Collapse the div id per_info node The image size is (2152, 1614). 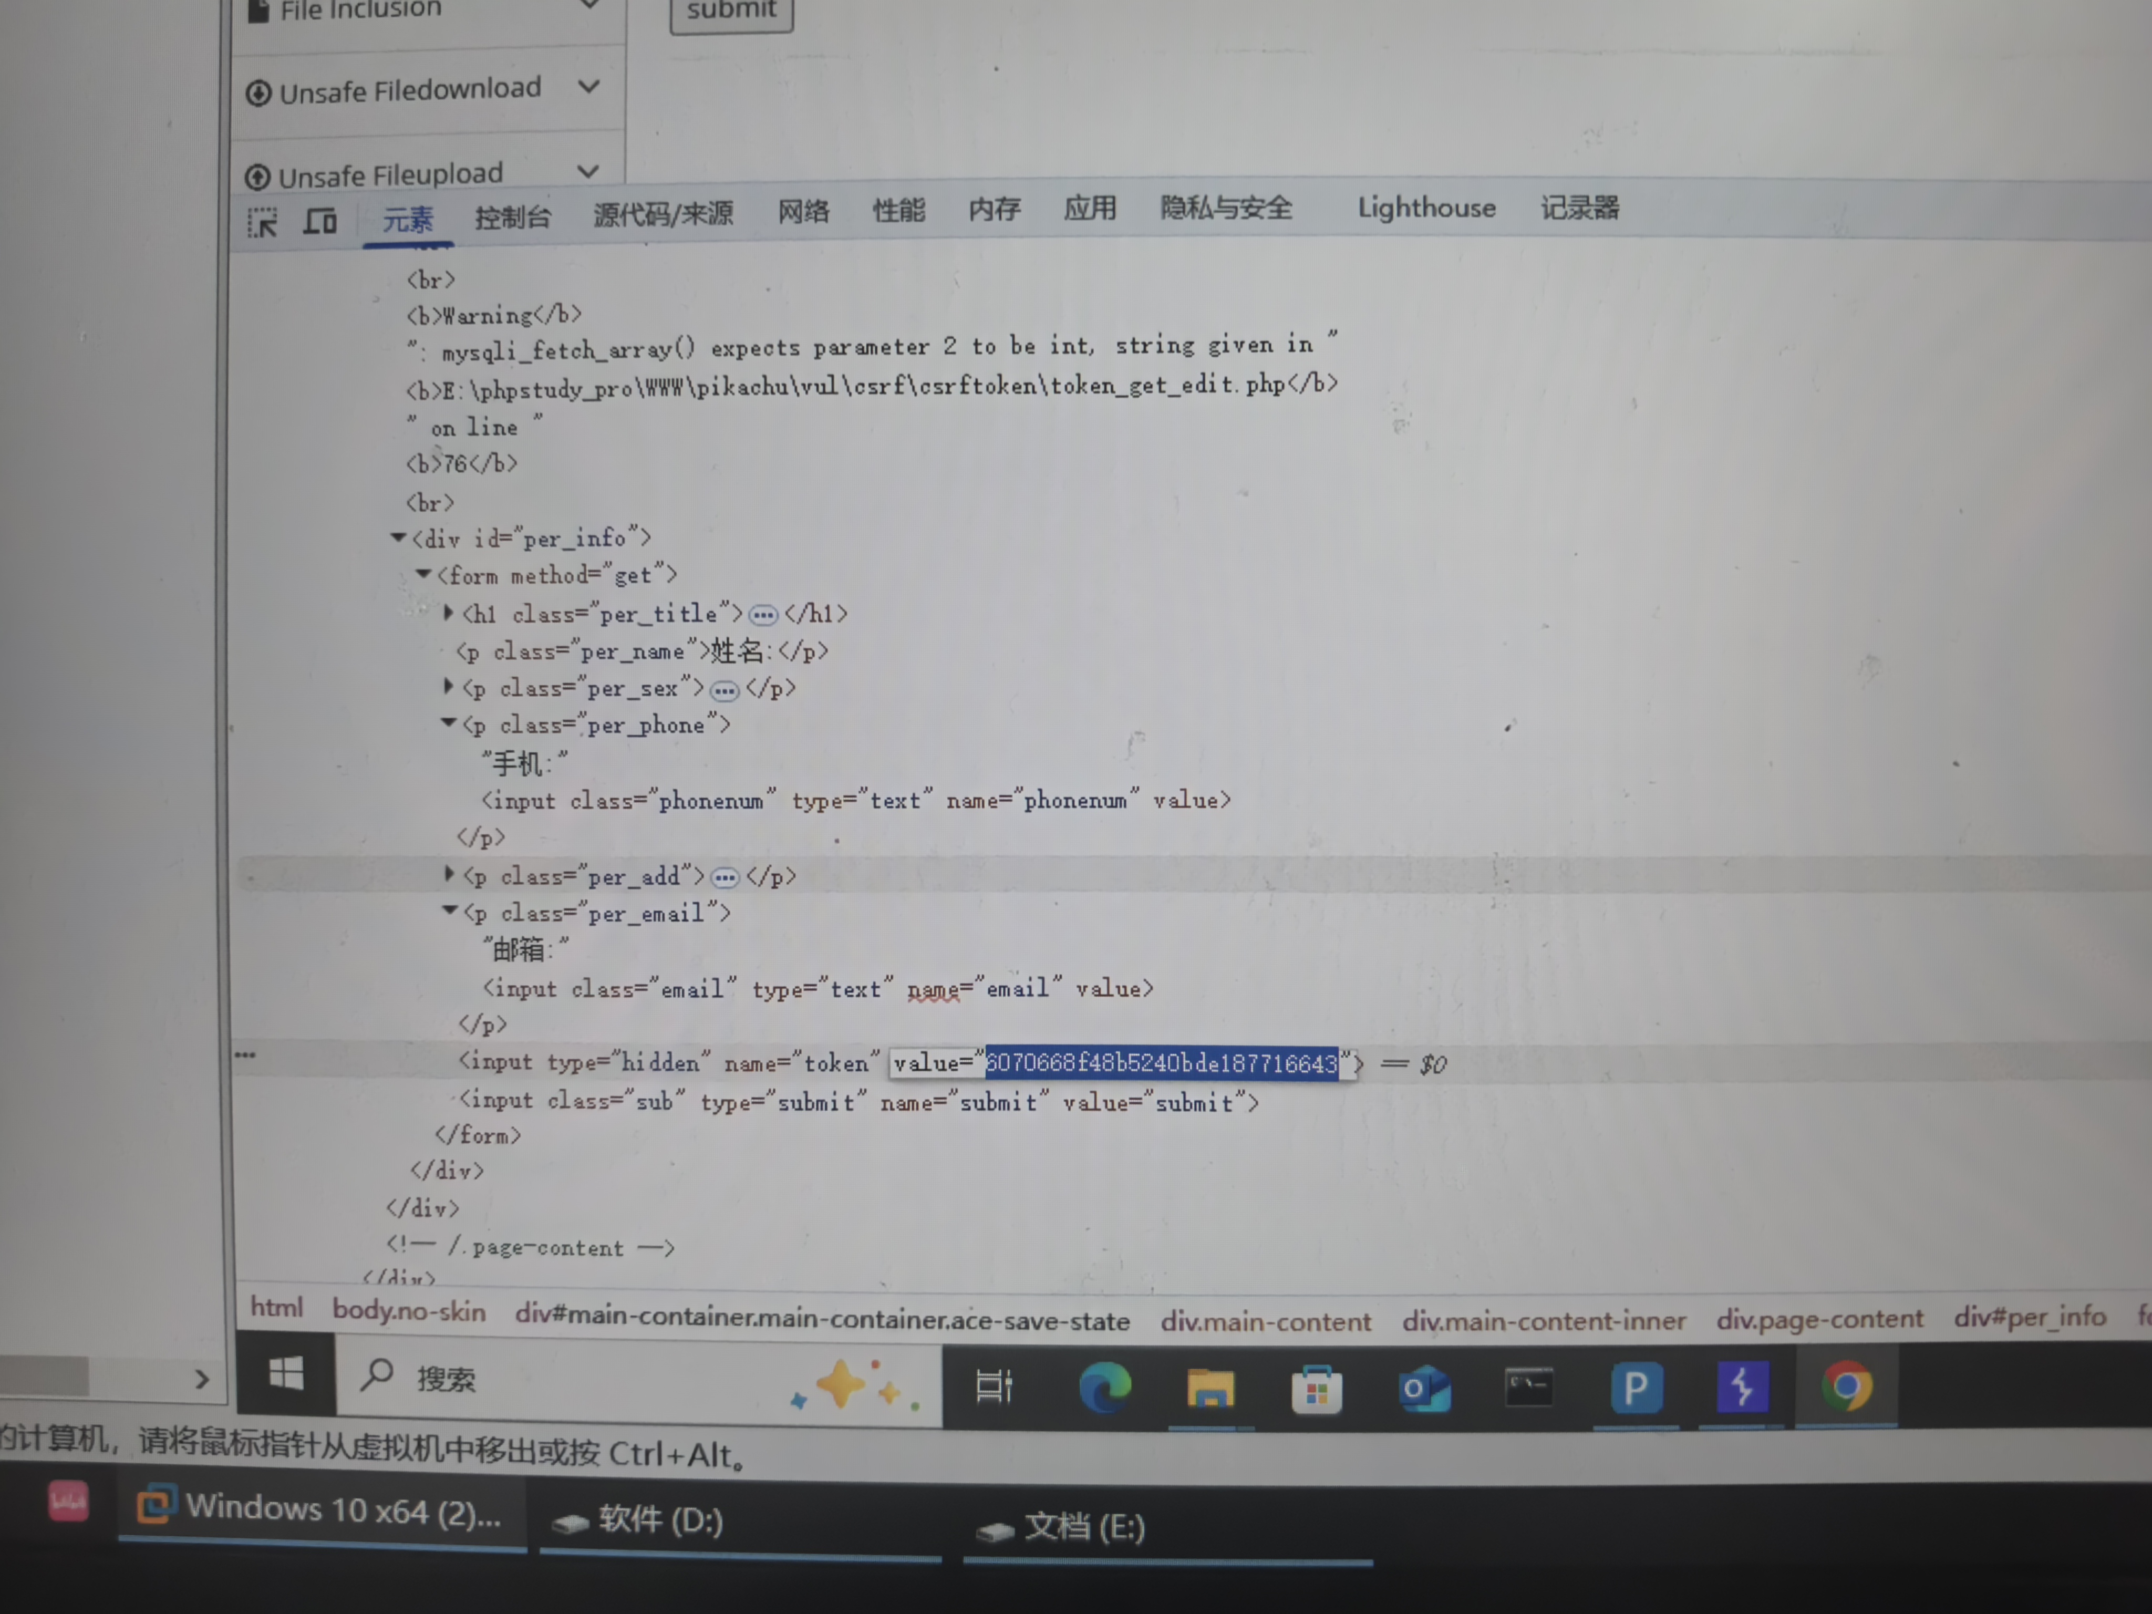(398, 537)
